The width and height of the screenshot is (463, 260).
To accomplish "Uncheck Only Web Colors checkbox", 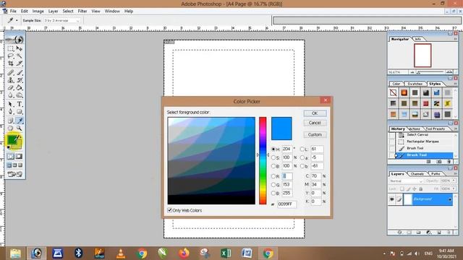I will click(169, 210).
